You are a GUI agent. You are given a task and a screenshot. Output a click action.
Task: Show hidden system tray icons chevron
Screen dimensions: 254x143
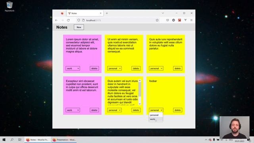tap(206, 139)
